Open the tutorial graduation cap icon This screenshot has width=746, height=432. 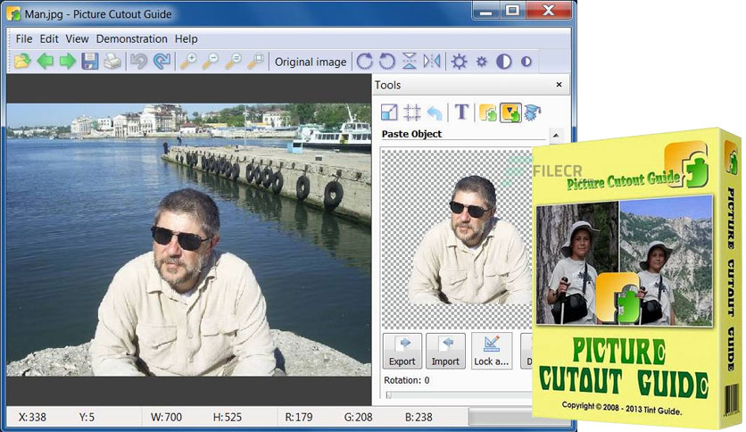point(533,112)
